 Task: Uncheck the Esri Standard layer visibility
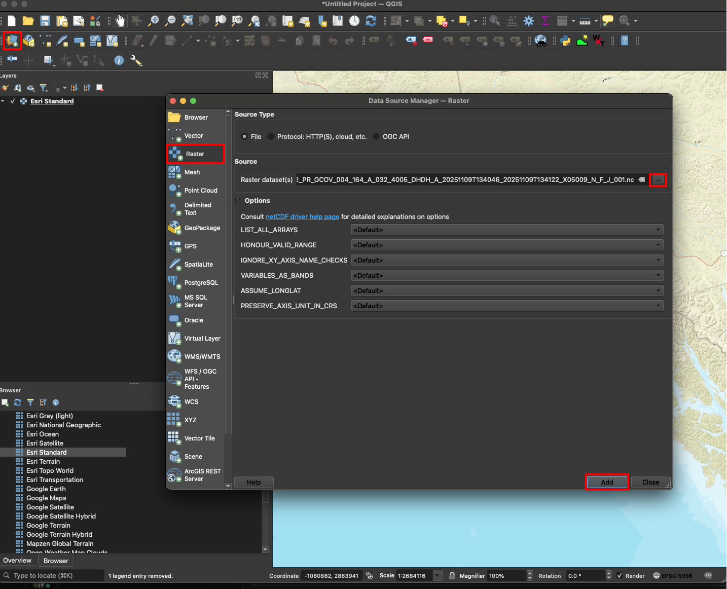[x=12, y=101]
